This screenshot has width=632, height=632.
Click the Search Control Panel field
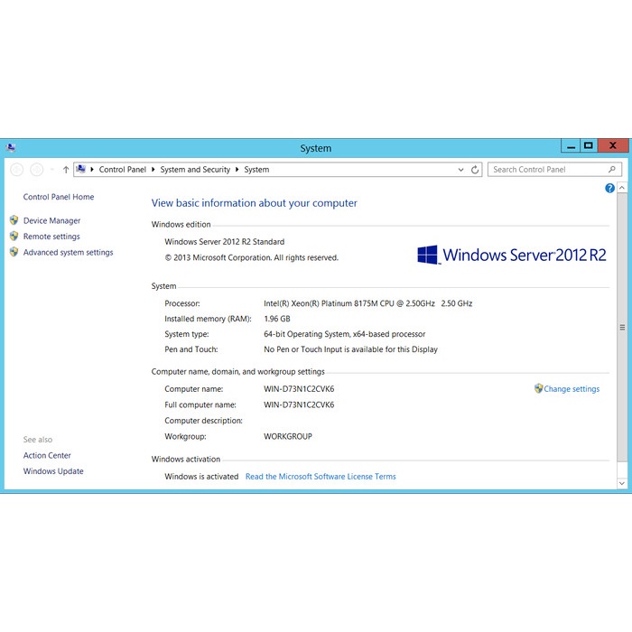(x=554, y=170)
